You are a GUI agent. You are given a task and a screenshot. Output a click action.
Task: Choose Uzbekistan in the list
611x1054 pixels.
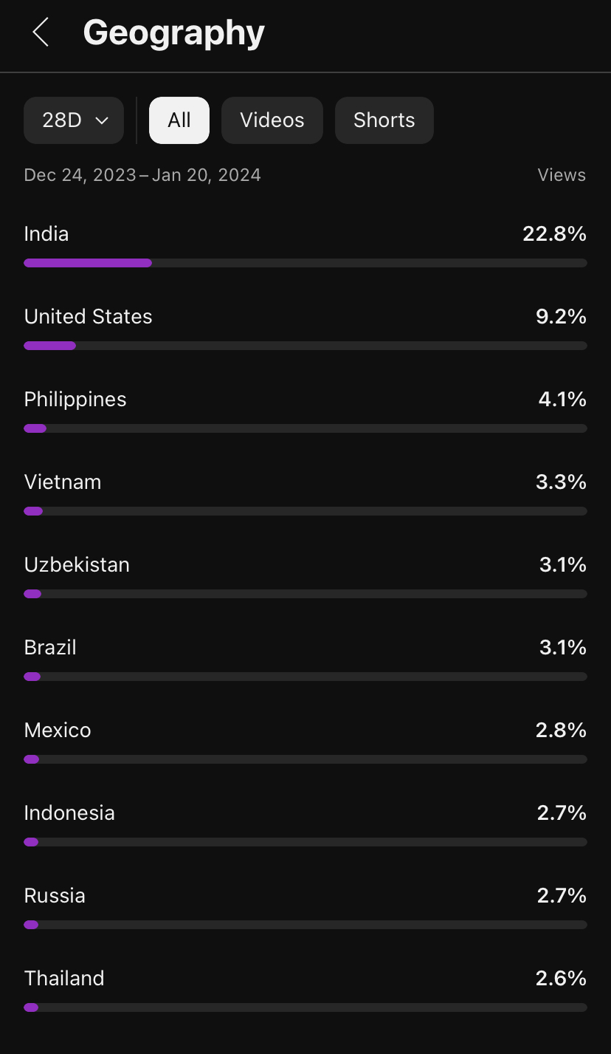[305, 575]
